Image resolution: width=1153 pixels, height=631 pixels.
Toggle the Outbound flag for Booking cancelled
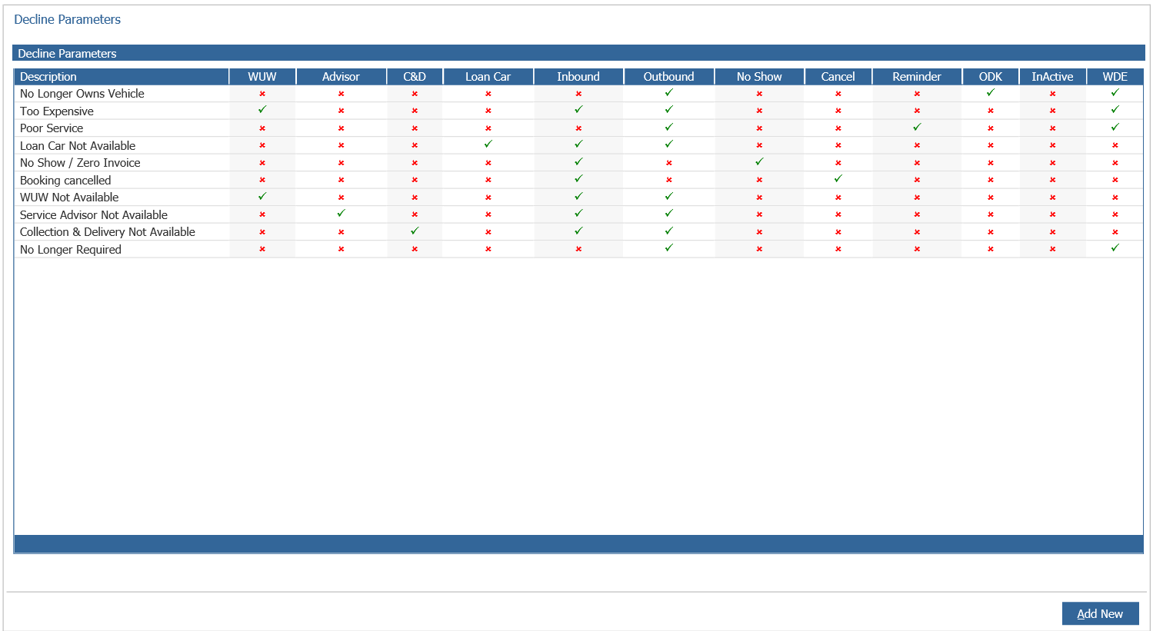tap(668, 180)
